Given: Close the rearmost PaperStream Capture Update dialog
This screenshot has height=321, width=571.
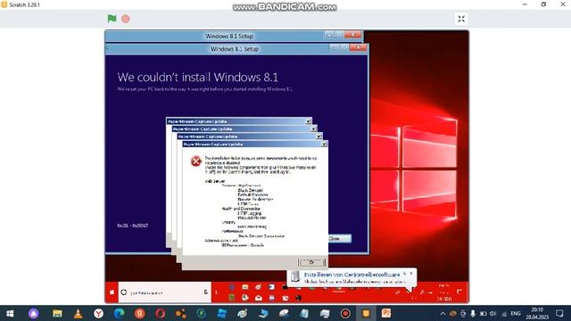Looking at the screenshot, I should click(x=309, y=121).
